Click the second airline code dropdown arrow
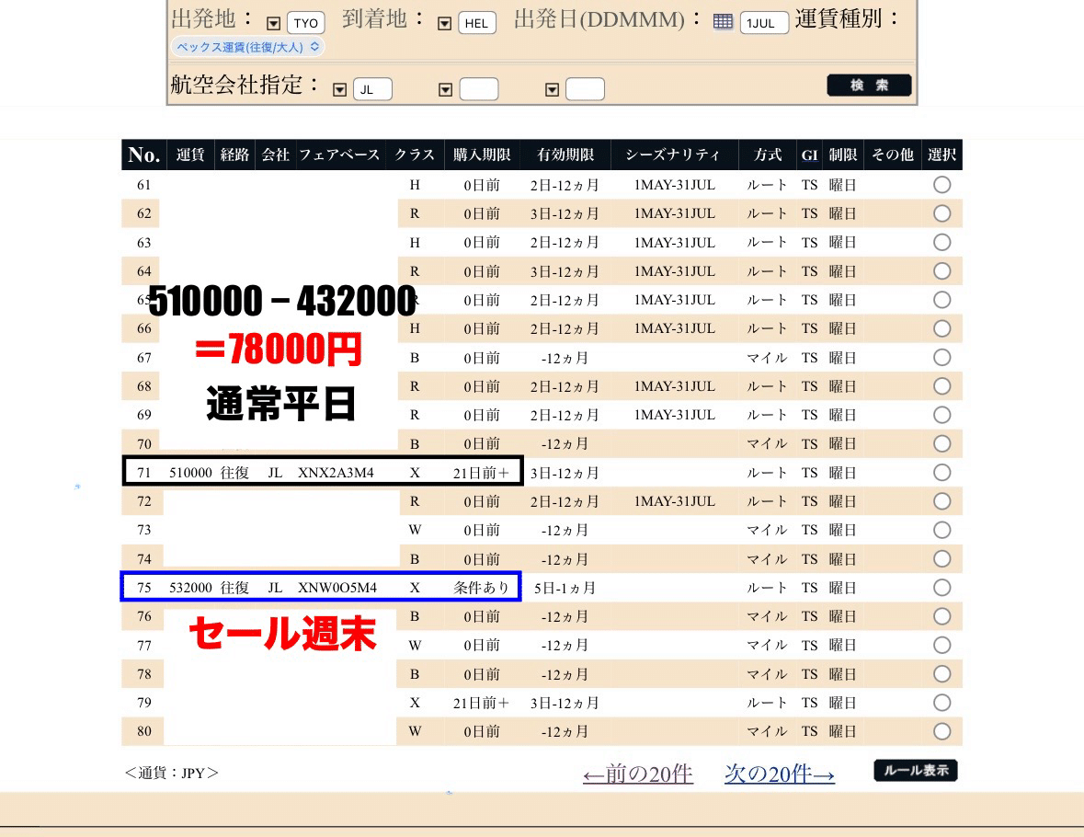This screenshot has width=1084, height=837. point(446,88)
